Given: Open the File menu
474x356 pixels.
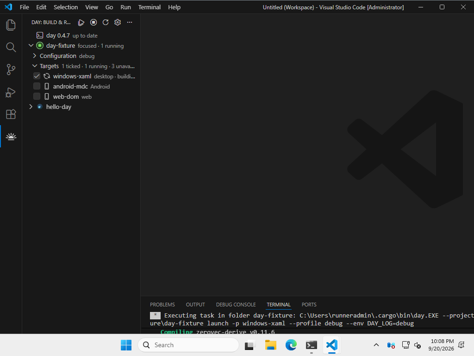Looking at the screenshot, I should tap(25, 7).
